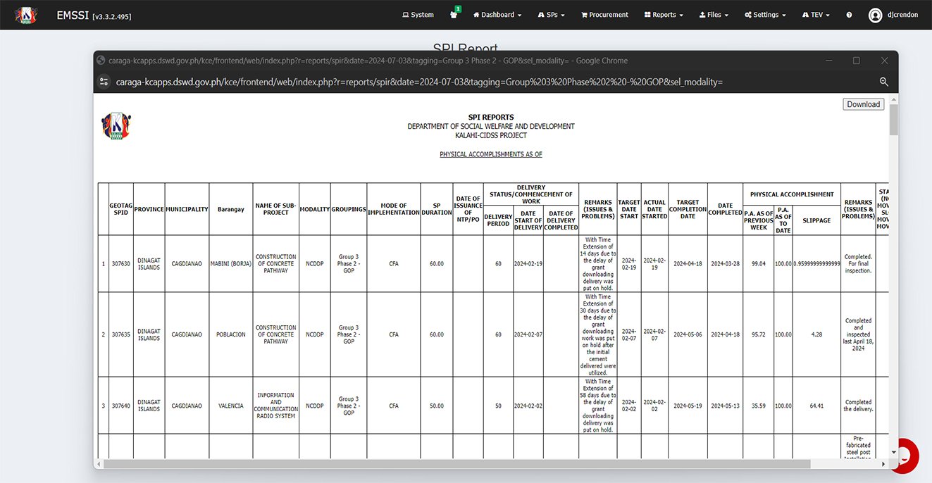
Task: Click the gears icon beside Settings
Action: pyautogui.click(x=749, y=14)
